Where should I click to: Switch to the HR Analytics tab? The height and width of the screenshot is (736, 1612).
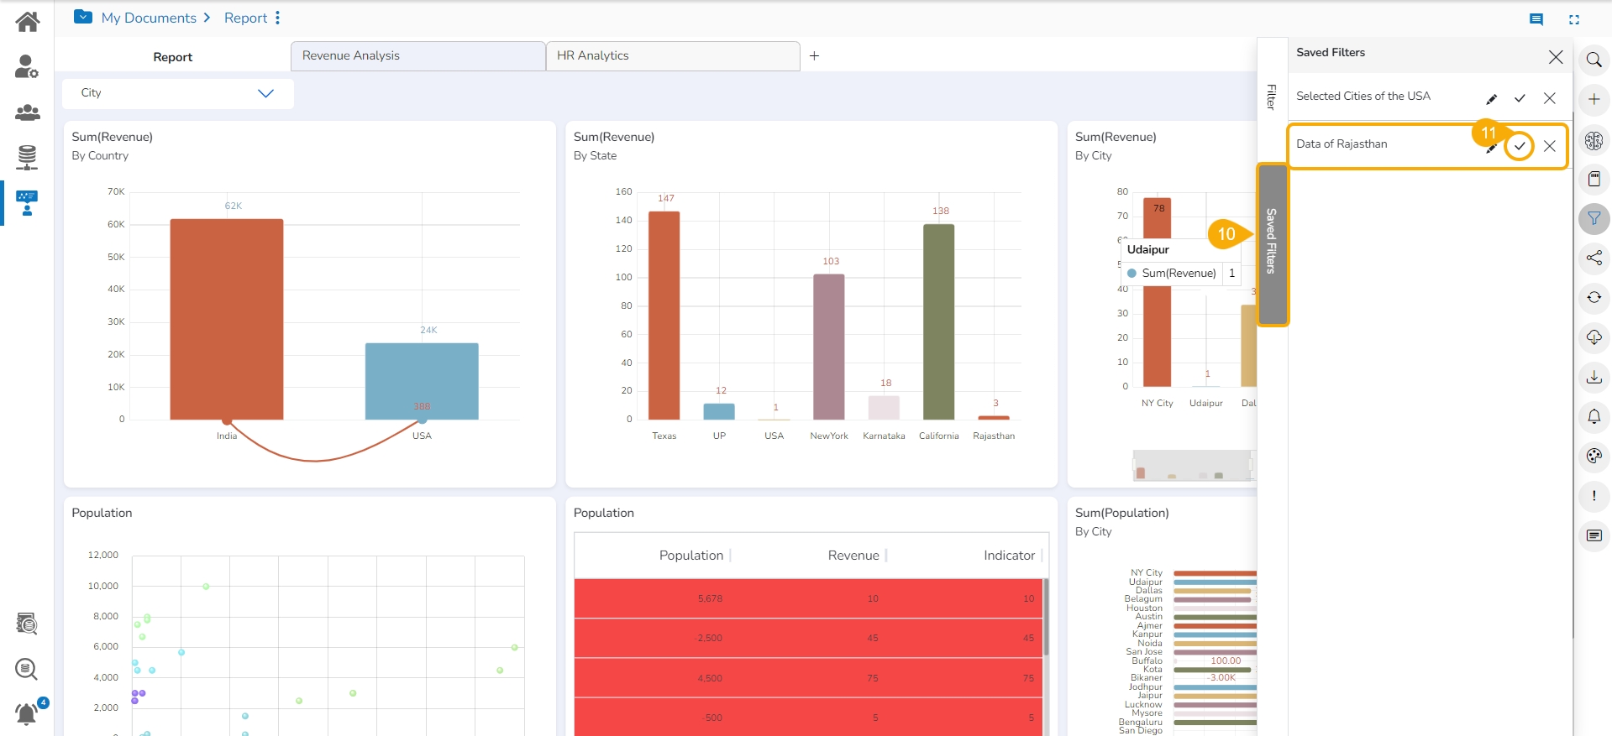tap(672, 56)
